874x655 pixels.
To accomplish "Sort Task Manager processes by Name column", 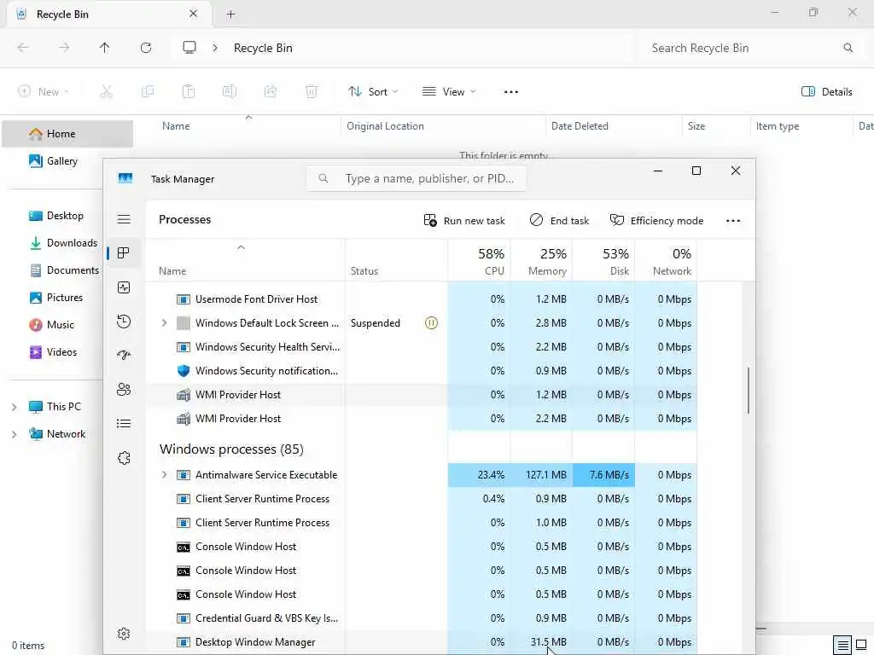I will tap(245, 261).
